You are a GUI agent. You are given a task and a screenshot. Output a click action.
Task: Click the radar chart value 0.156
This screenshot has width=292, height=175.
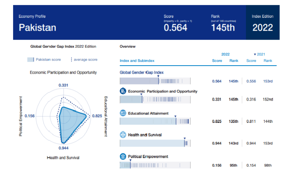(30, 116)
